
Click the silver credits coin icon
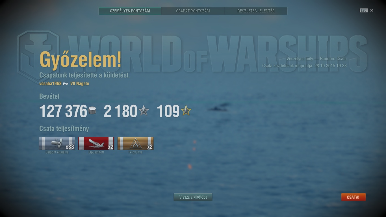coord(92,111)
